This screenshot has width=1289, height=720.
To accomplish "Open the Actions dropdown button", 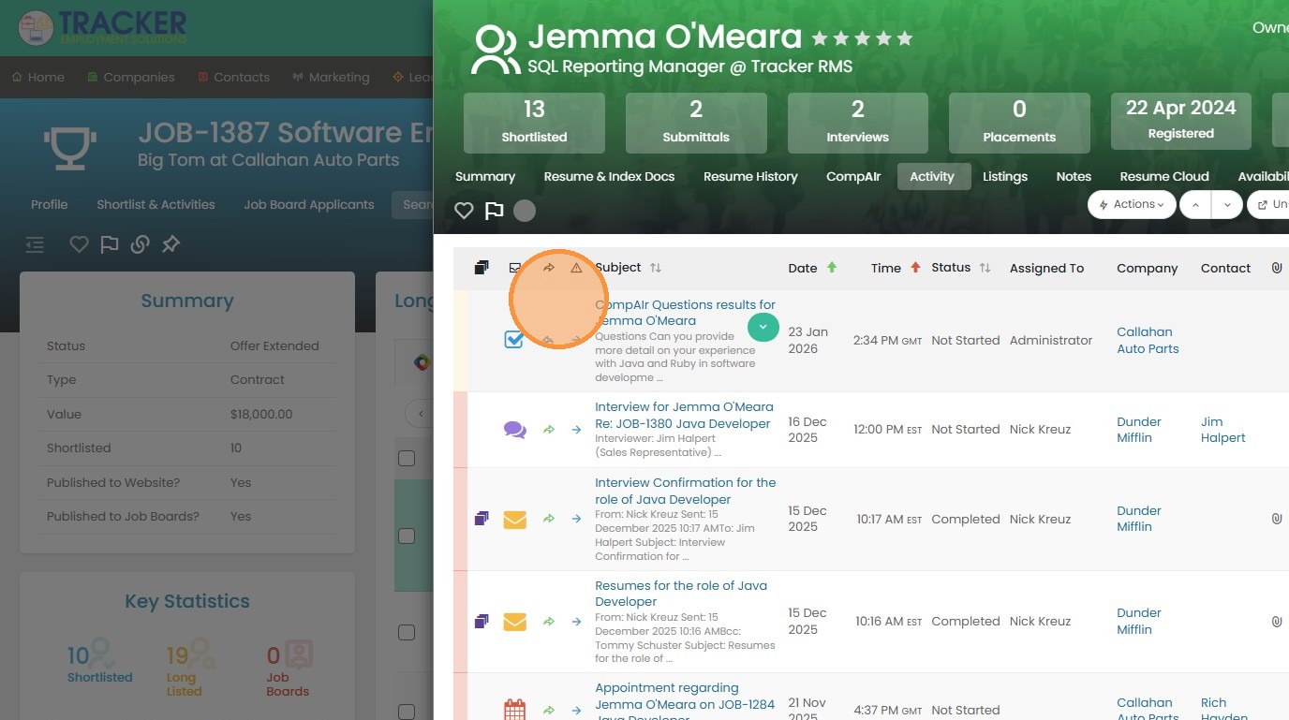I will point(1132,204).
